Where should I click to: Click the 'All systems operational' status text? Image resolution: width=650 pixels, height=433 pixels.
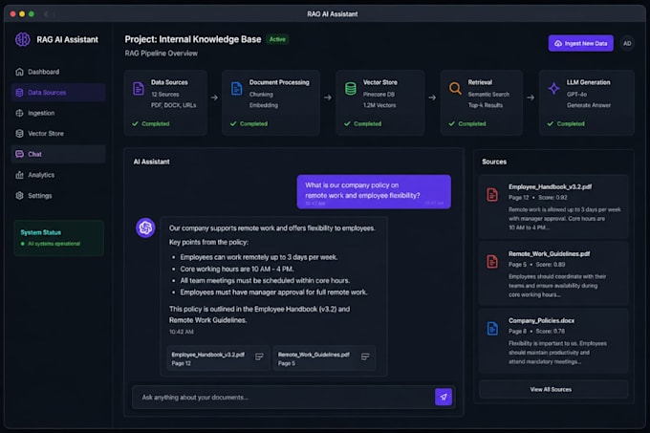tap(54, 244)
